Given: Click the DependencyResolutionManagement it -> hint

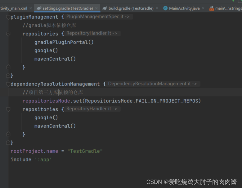Looking at the screenshot, I should click(x=152, y=84).
